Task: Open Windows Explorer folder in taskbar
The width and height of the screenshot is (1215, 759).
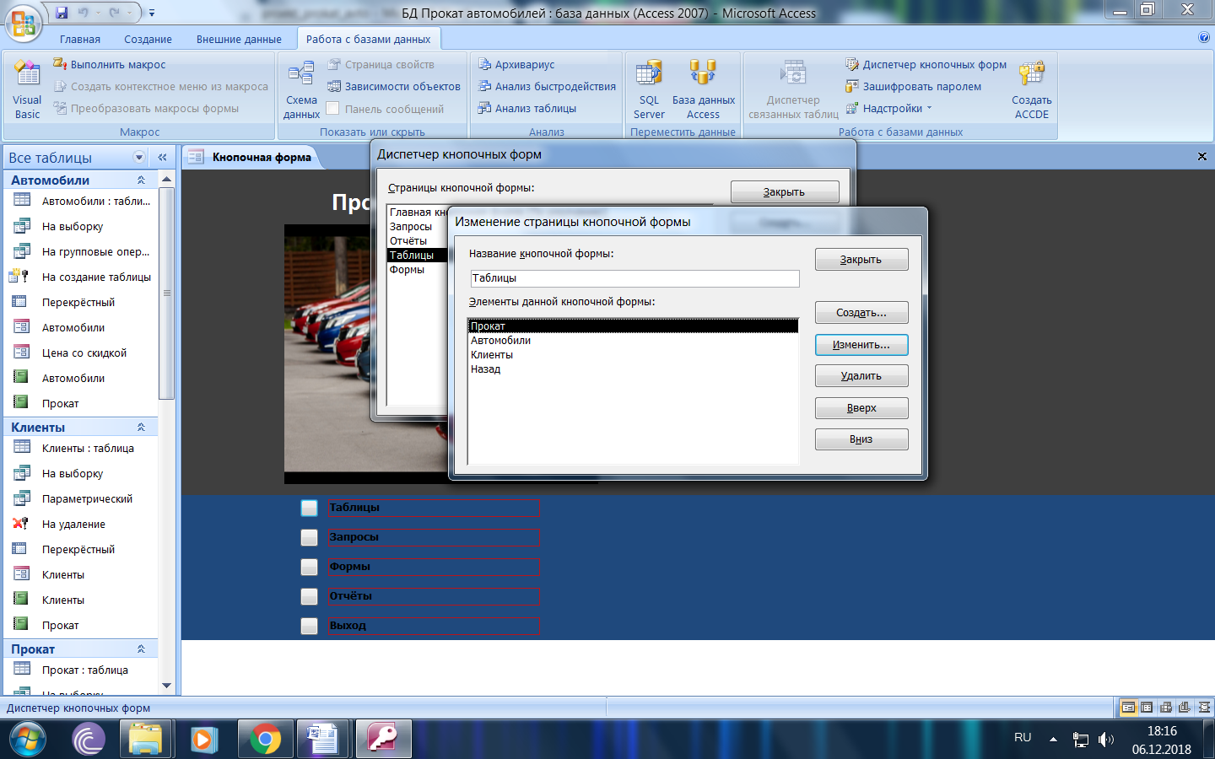Action: (145, 740)
